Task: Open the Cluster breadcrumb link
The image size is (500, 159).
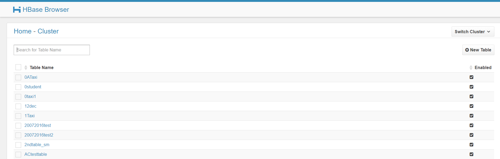Action: pyautogui.click(x=48, y=31)
